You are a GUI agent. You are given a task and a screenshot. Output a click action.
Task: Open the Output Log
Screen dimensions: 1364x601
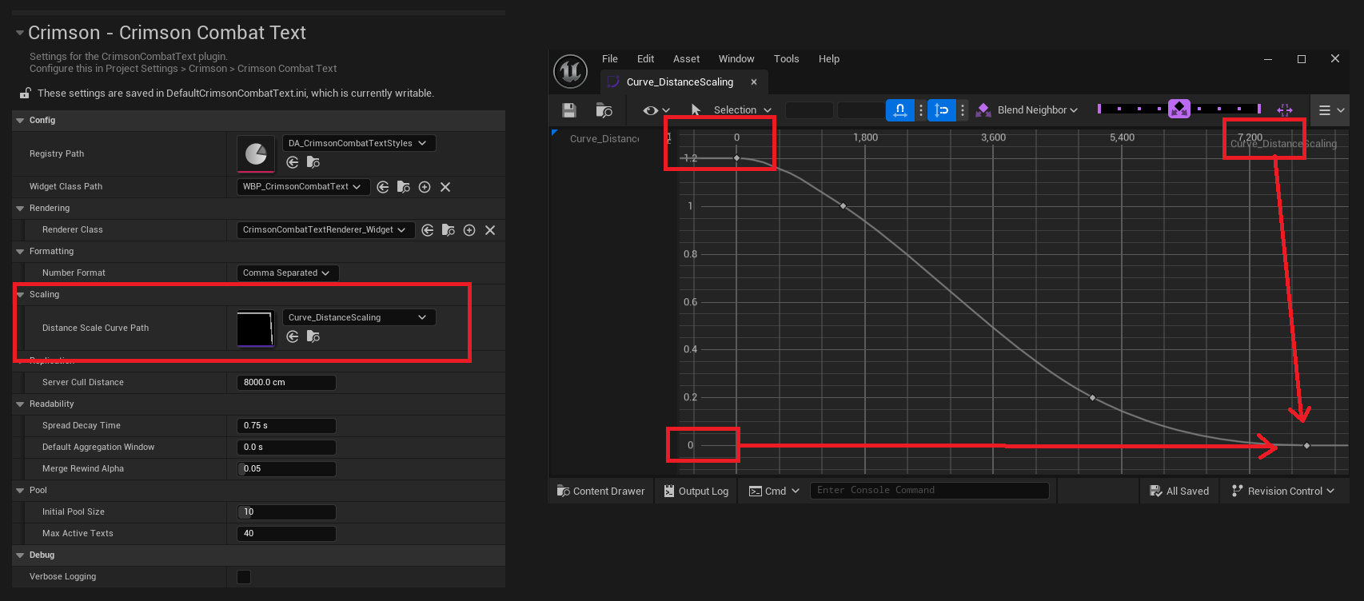click(696, 491)
